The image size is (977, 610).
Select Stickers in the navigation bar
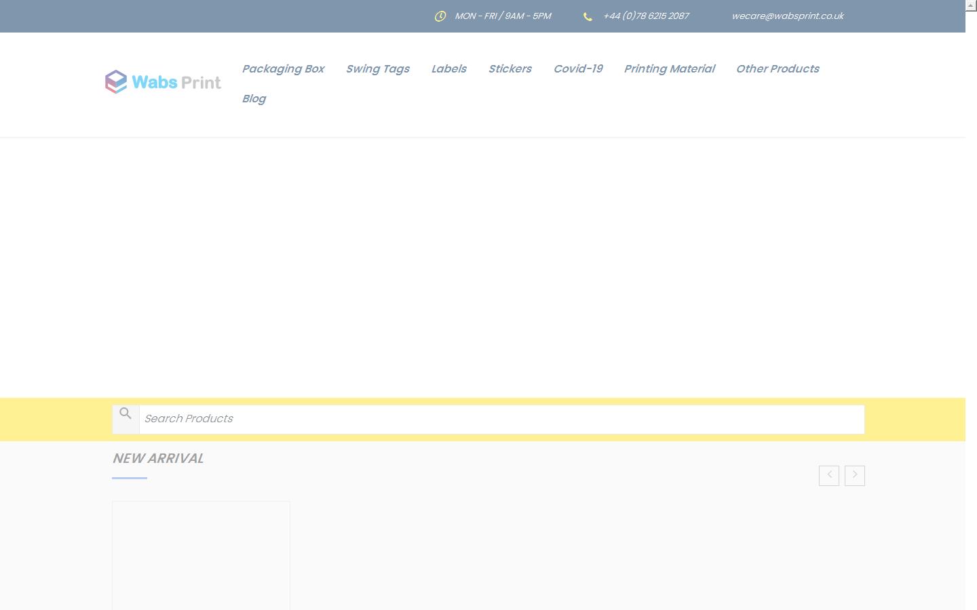point(510,69)
